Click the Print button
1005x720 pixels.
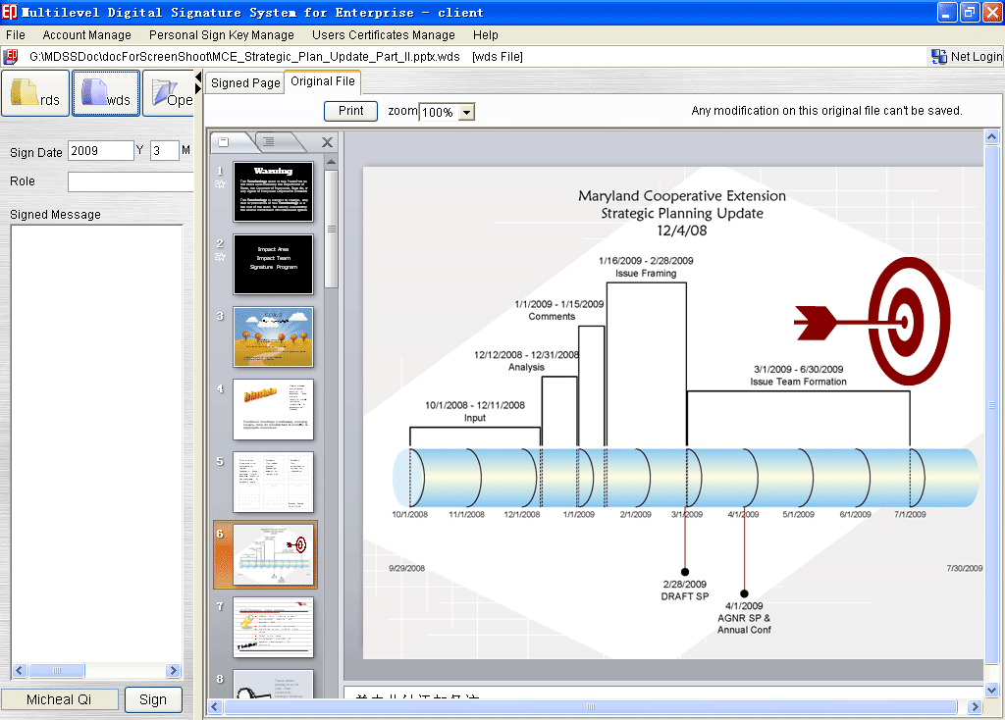point(350,111)
